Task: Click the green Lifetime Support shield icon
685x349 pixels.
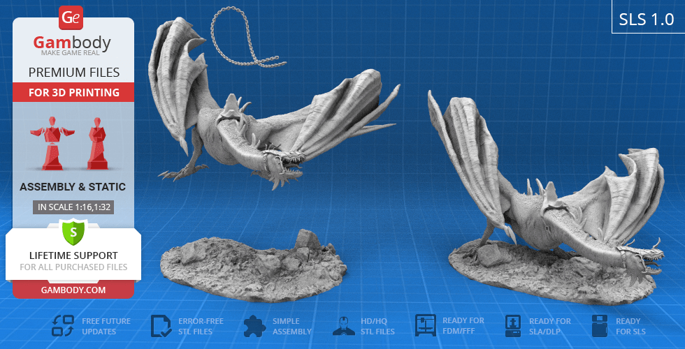Action: click(73, 232)
